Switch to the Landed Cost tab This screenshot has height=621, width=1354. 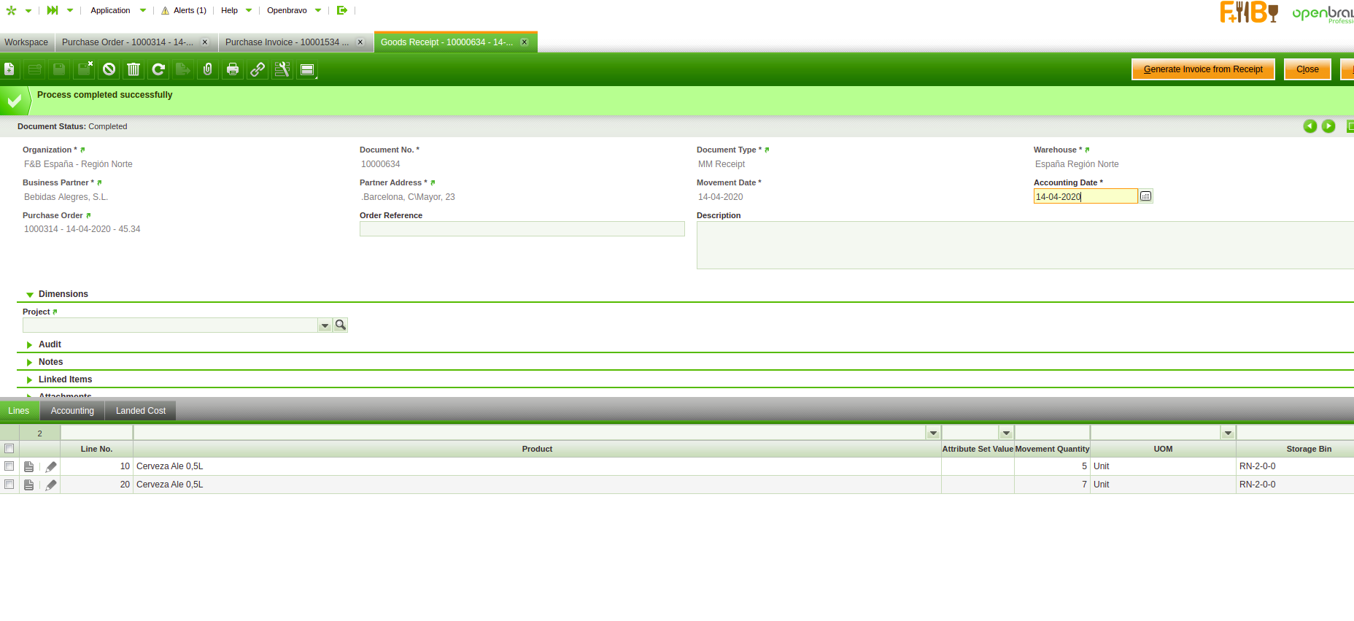140,411
